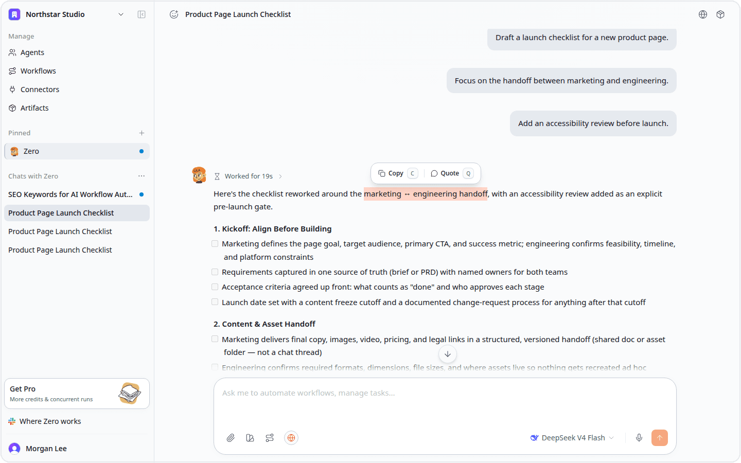Check the 'Marketing defines the page goal' checkbox

[215, 244]
